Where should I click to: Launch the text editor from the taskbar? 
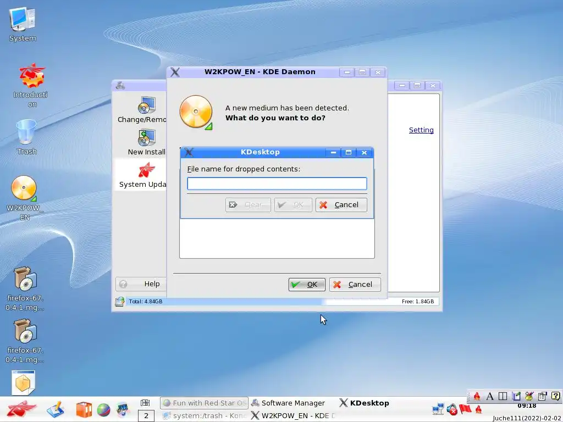coord(55,409)
